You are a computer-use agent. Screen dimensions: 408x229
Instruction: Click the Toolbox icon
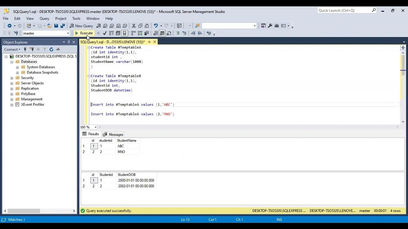point(277,26)
